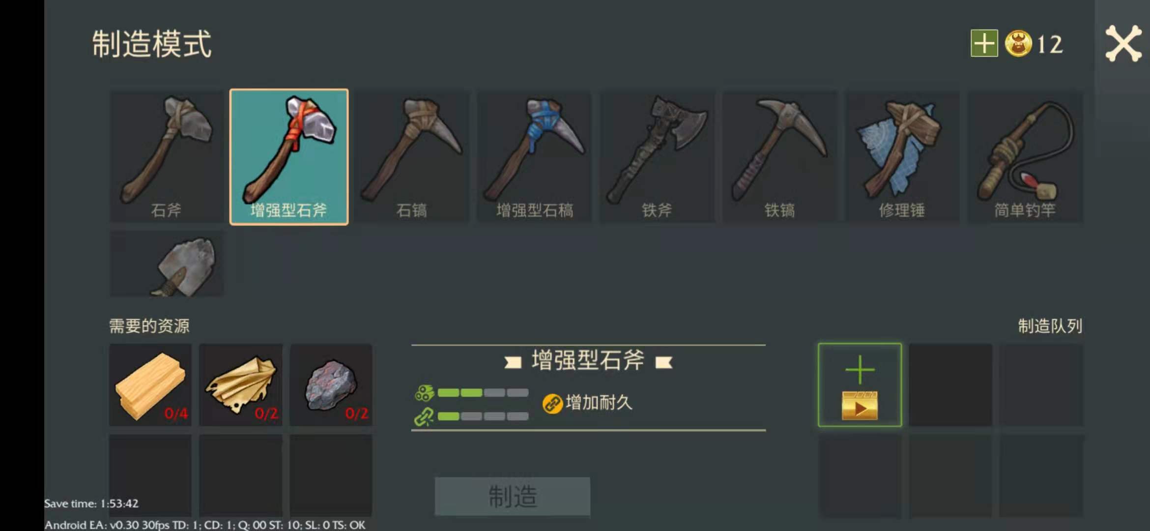The width and height of the screenshot is (1150, 531).
Task: Add queue slot via video ad button
Action: pyautogui.click(x=860, y=385)
